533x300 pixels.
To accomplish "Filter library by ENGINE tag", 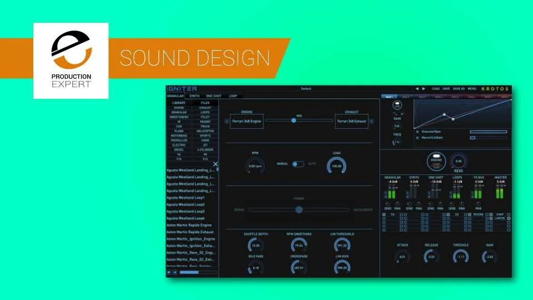I will click(x=179, y=108).
